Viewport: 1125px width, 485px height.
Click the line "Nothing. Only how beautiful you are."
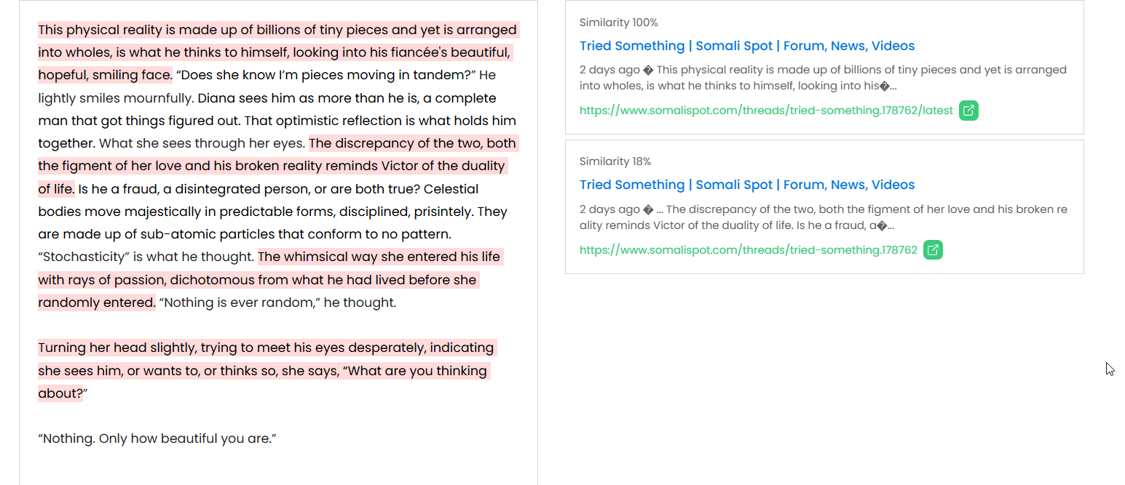[x=157, y=438]
